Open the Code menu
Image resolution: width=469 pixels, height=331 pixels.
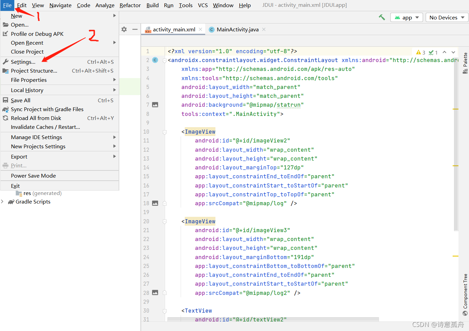pyautogui.click(x=84, y=5)
